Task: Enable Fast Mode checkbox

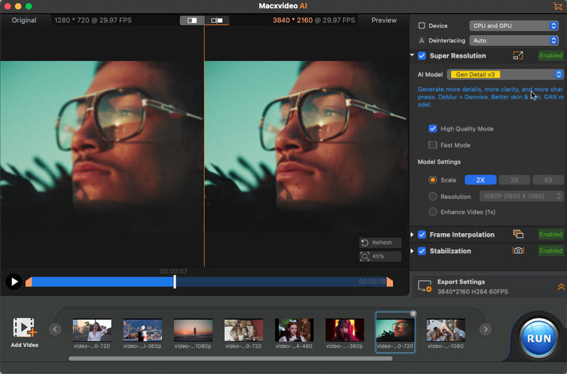Action: (432, 145)
